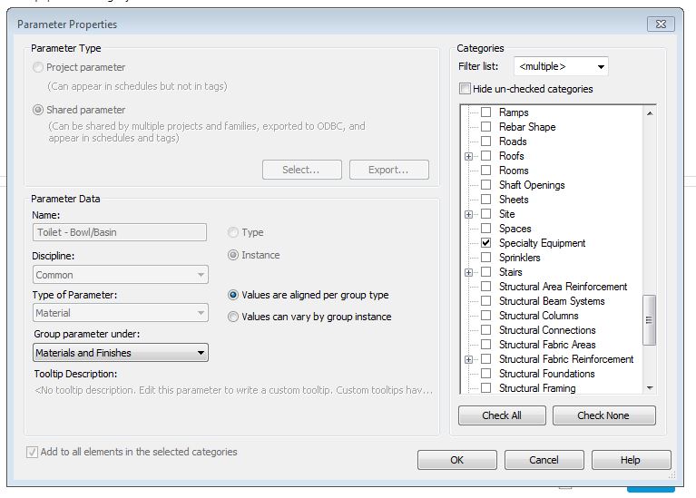Expand the Site tree node

(468, 214)
